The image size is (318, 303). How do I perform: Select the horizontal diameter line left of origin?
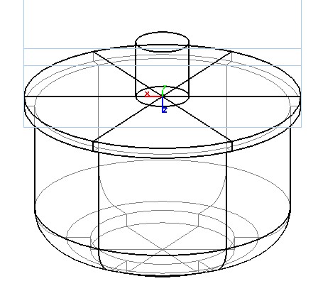point(80,97)
